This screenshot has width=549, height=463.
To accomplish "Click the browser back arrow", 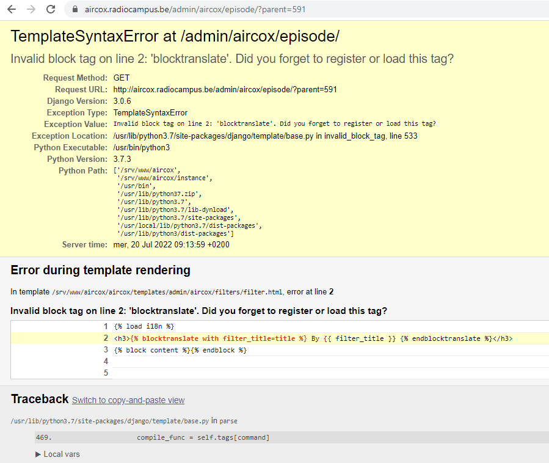I will (11, 10).
